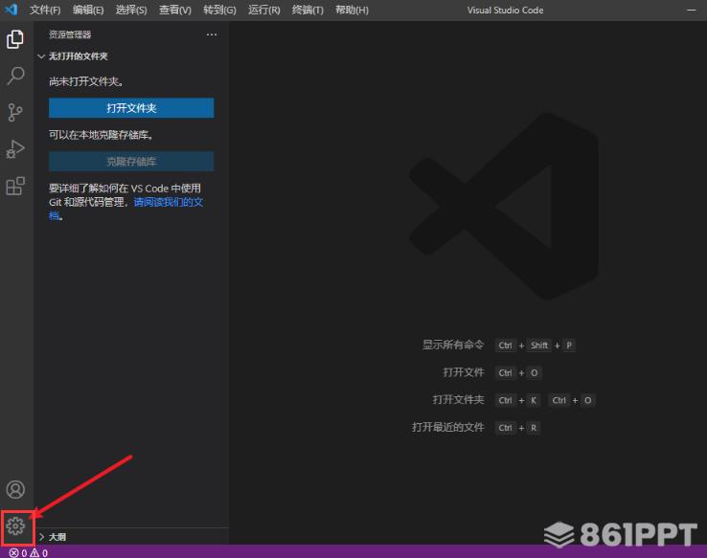Click the warnings count in status bar
The width and height of the screenshot is (707, 558).
pos(39,552)
